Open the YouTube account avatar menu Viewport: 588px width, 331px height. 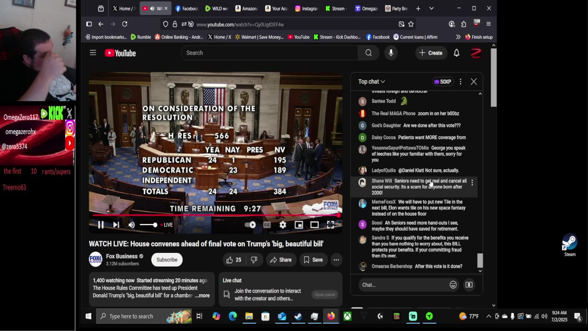tap(476, 53)
